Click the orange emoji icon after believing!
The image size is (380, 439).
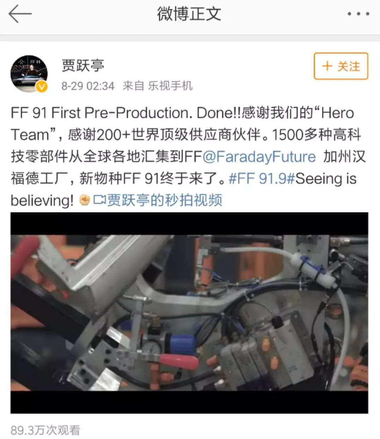coord(84,200)
